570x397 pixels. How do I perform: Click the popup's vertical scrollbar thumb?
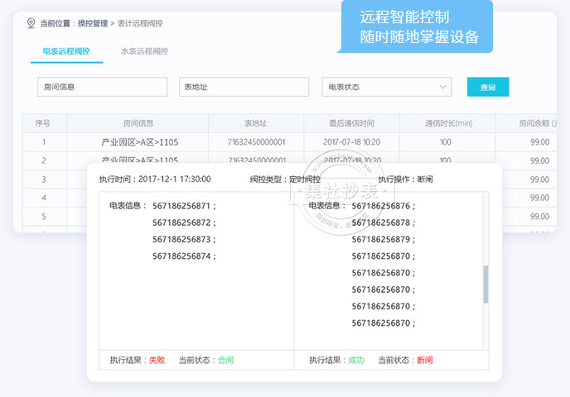485,284
